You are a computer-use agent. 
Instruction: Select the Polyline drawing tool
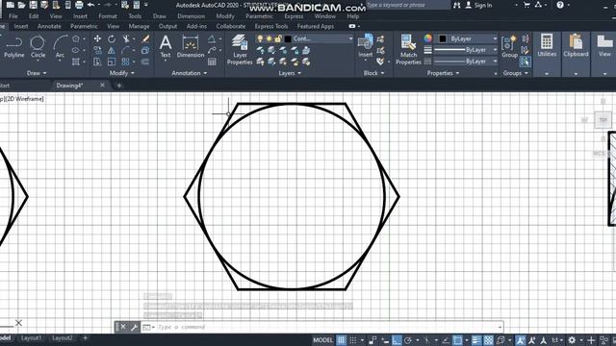pos(13,46)
